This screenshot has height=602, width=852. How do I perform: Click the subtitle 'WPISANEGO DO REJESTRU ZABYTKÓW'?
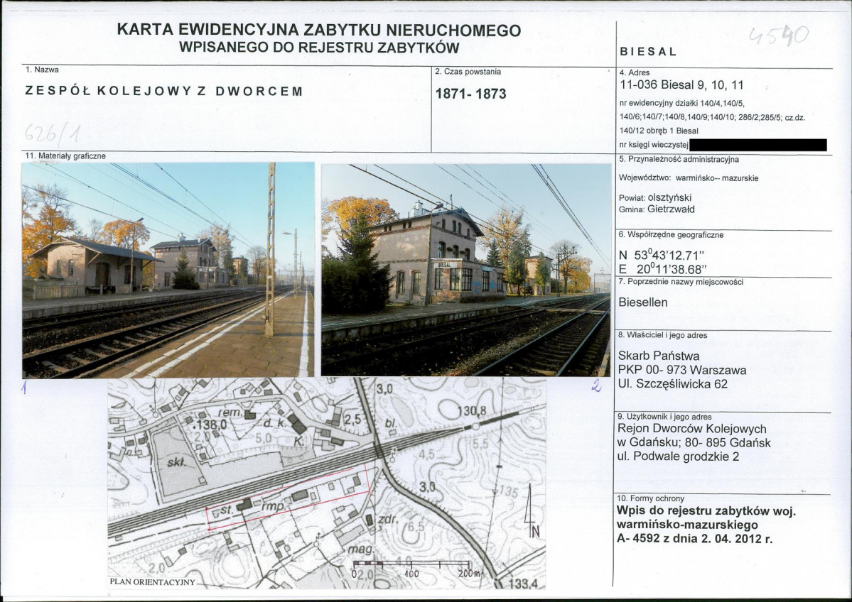[x=319, y=48]
